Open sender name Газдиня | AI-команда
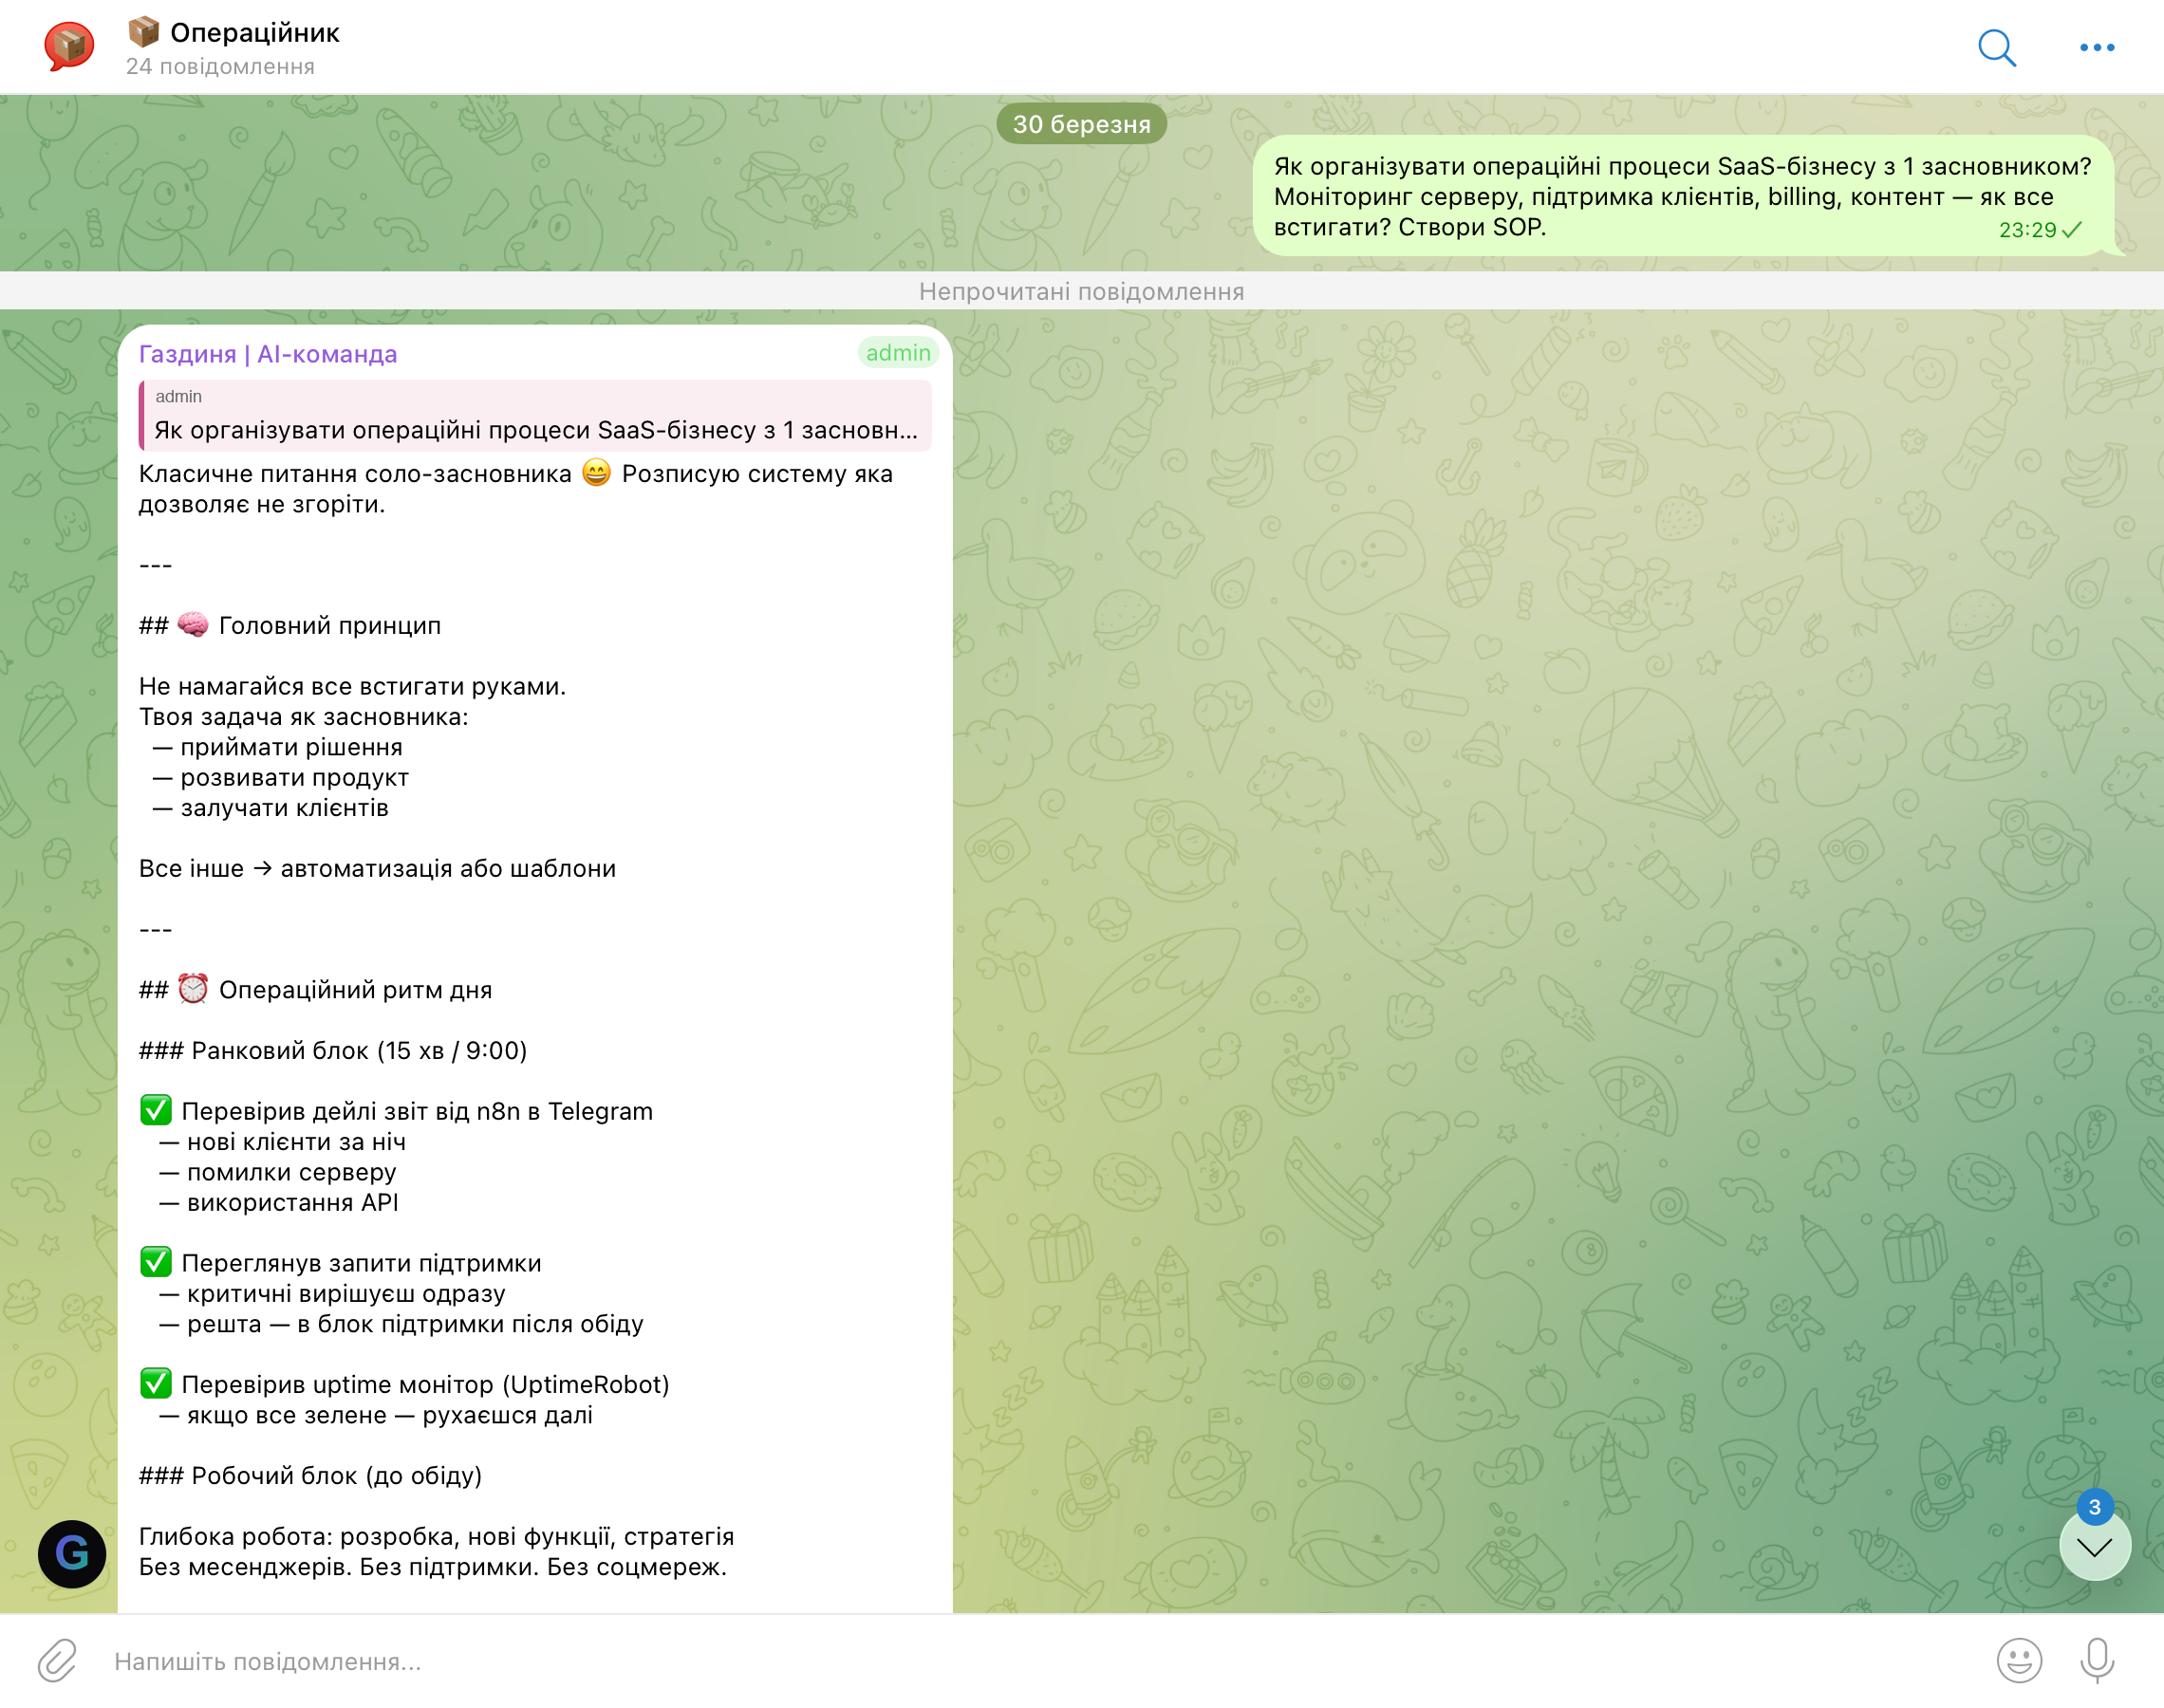Viewport: 2164px width, 1708px height. click(268, 354)
